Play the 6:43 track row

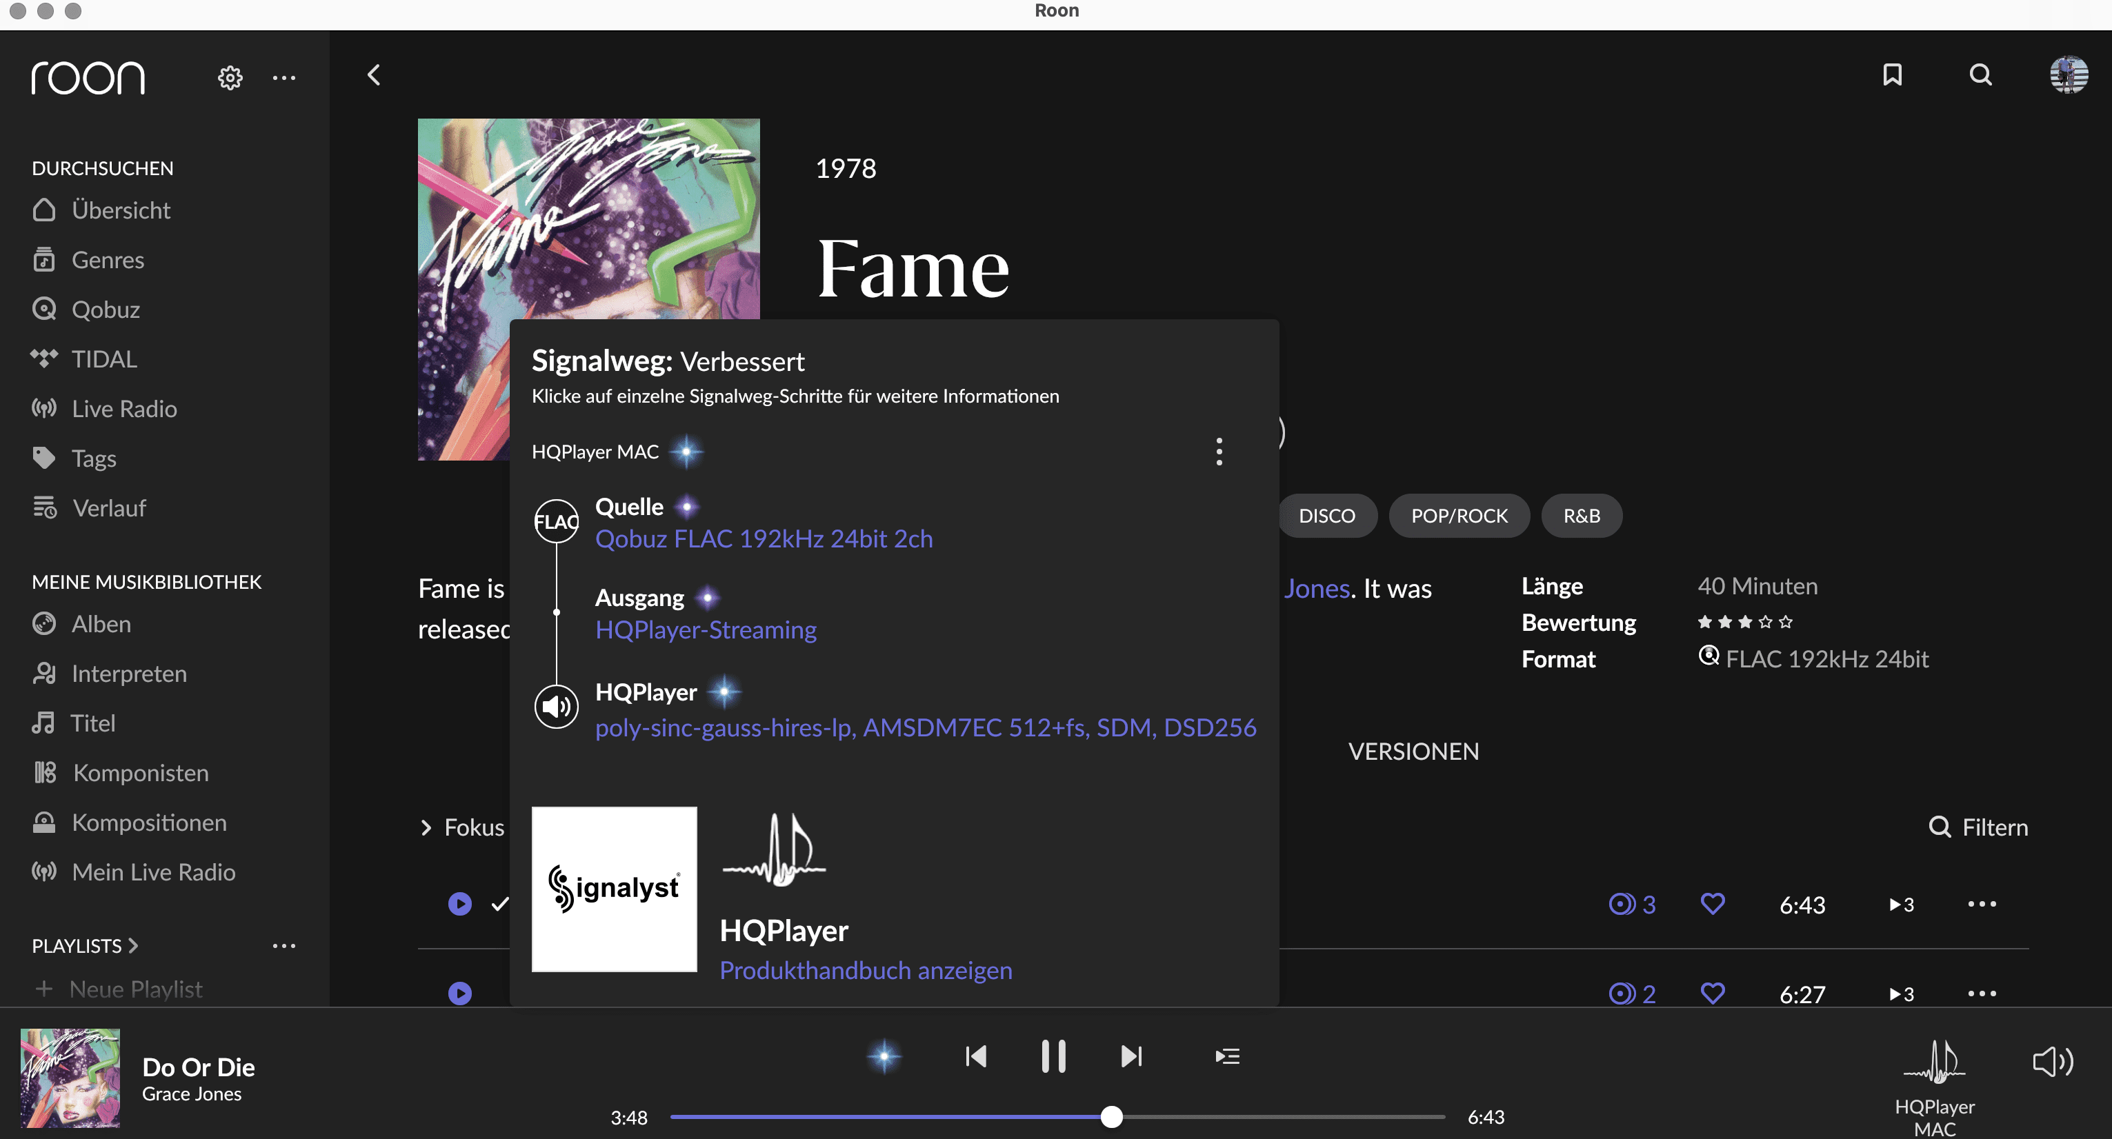click(x=460, y=904)
